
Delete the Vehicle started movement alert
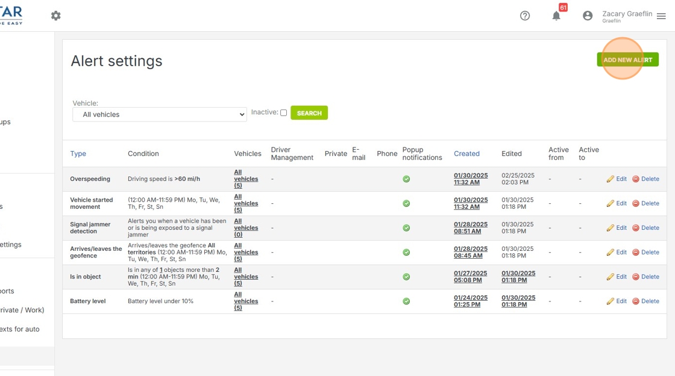click(645, 203)
